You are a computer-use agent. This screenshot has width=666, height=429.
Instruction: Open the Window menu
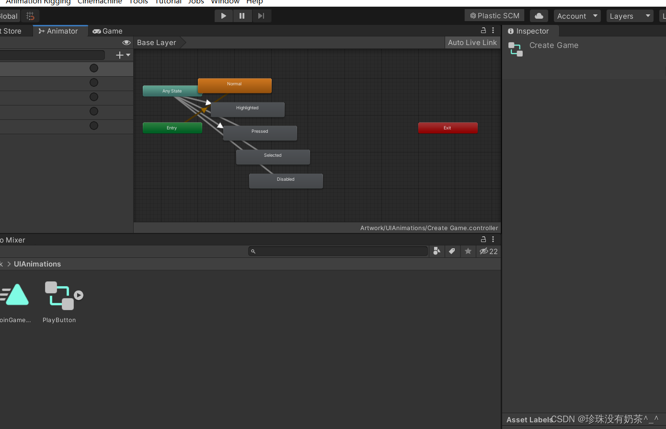pos(225,2)
